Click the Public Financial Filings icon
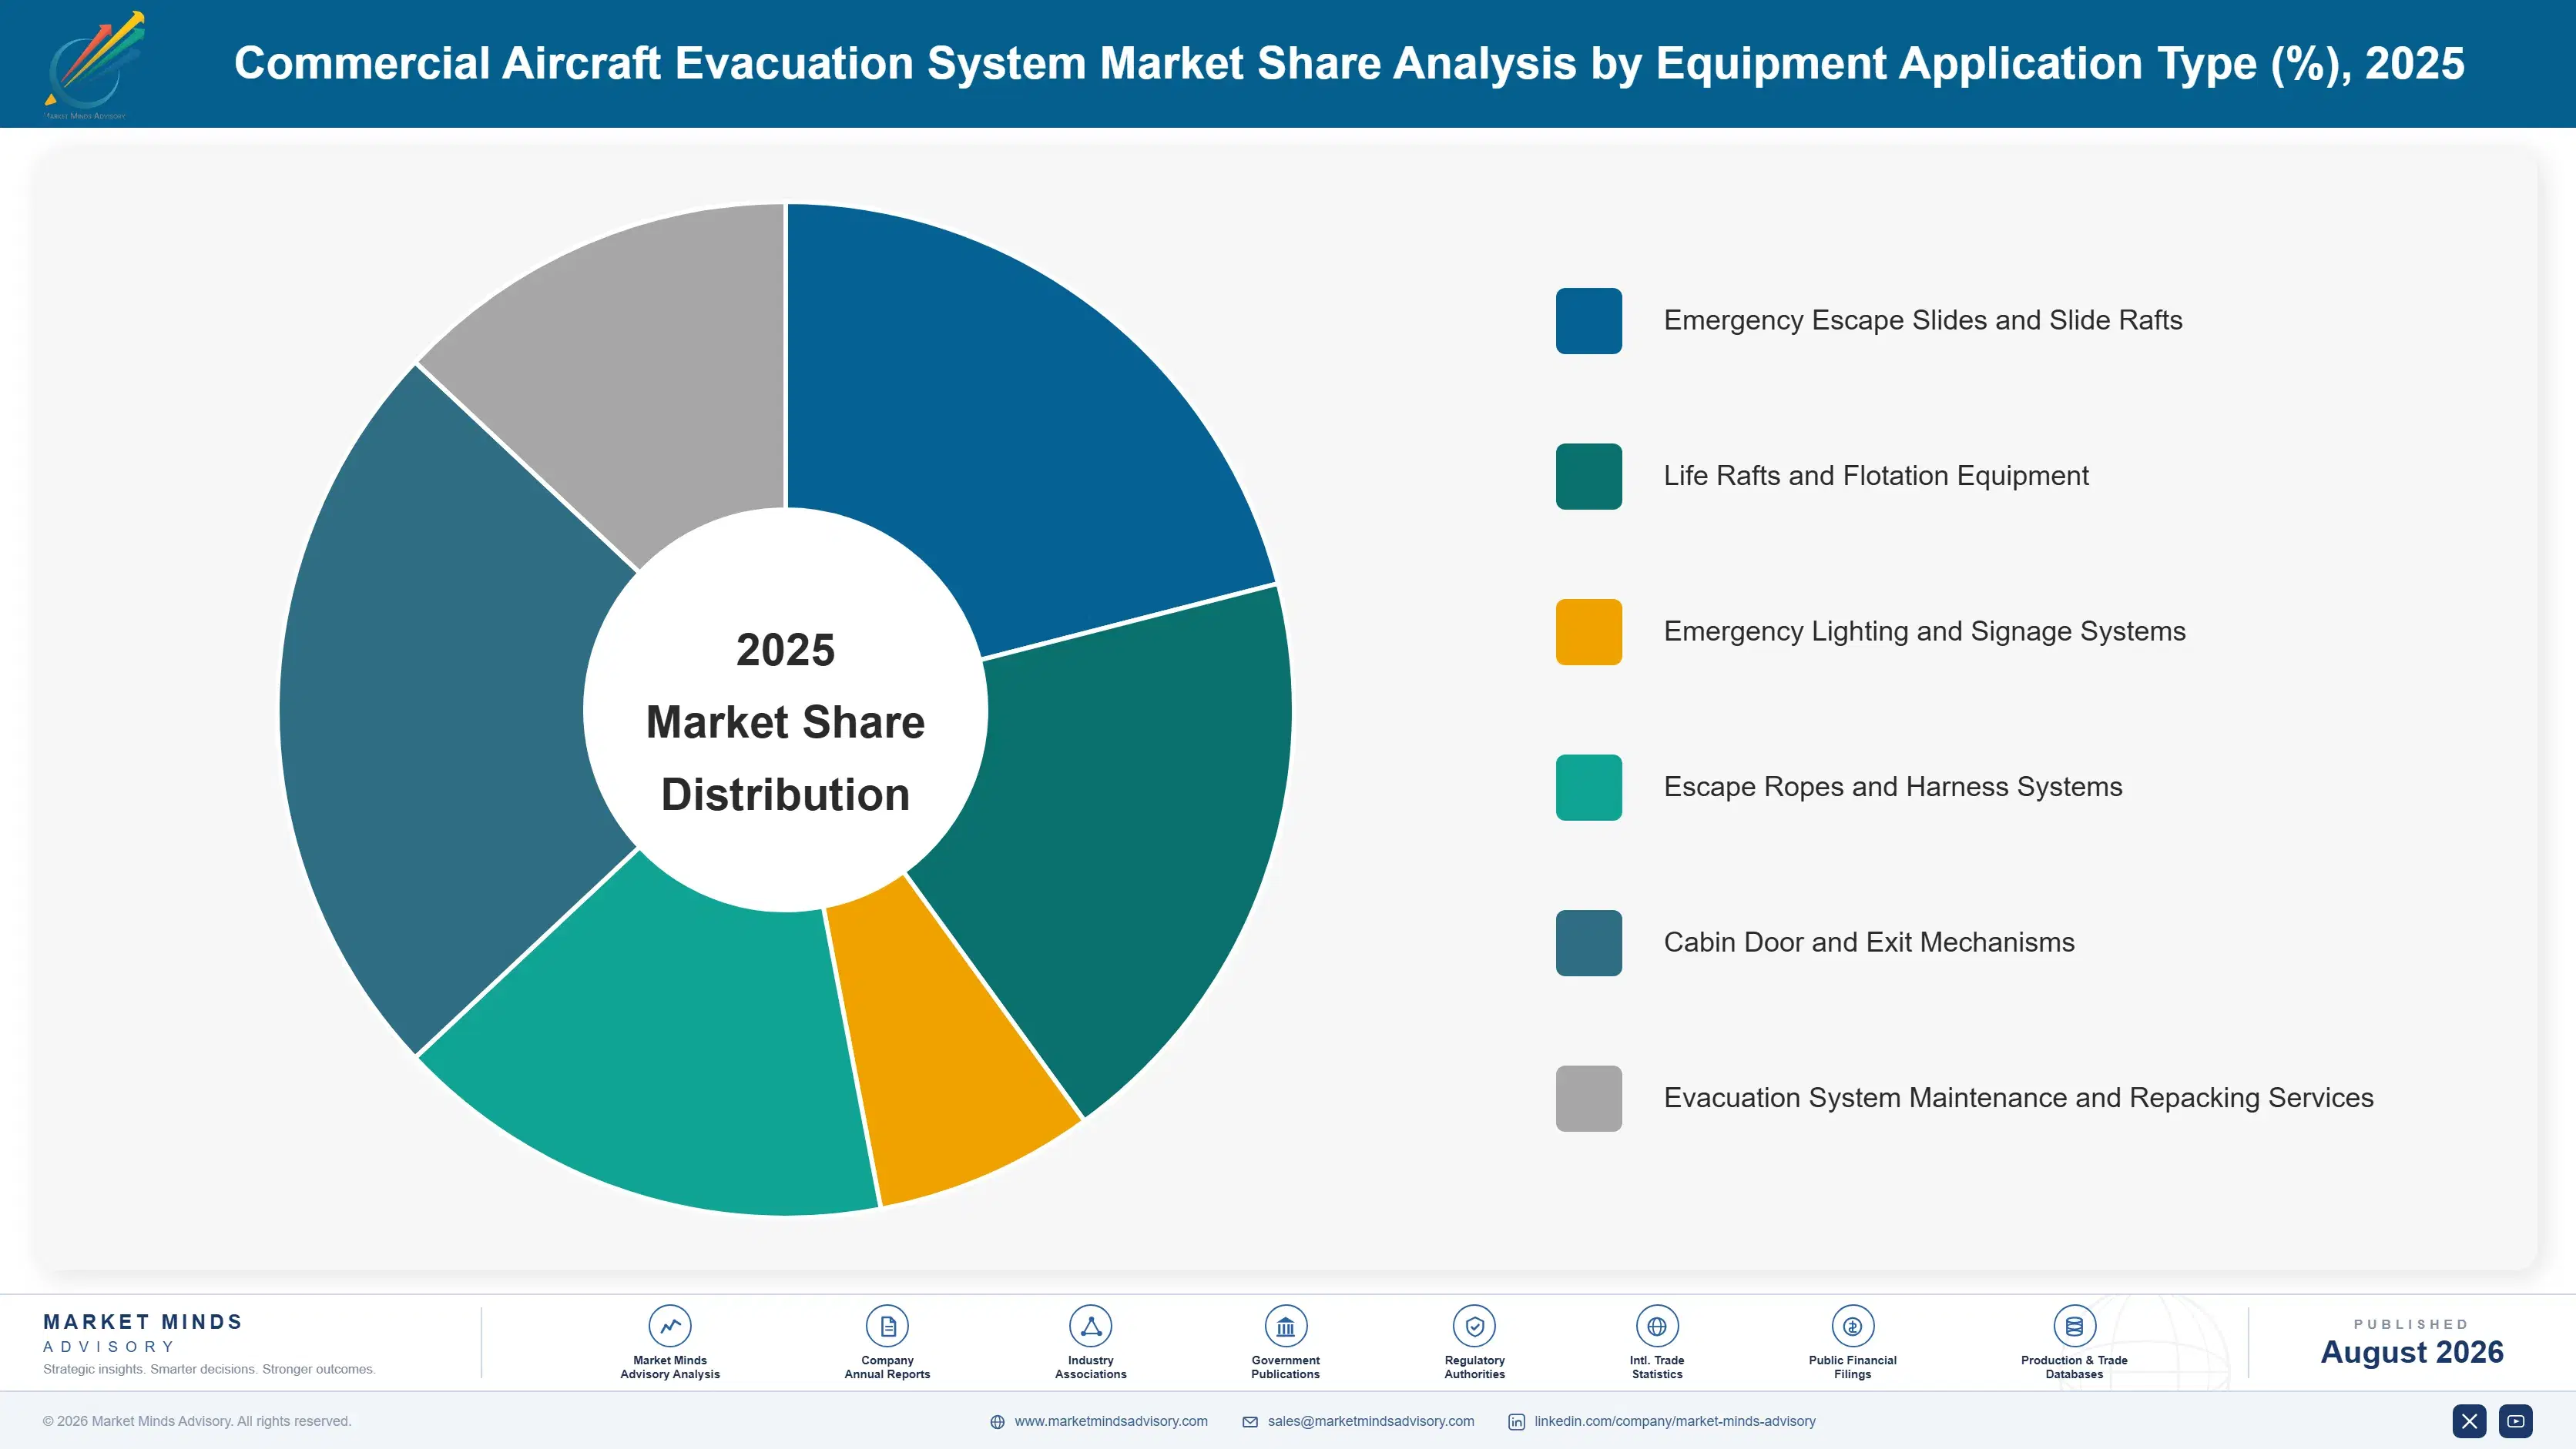Screen dimensions: 2576x1449 pyautogui.click(x=1852, y=1326)
